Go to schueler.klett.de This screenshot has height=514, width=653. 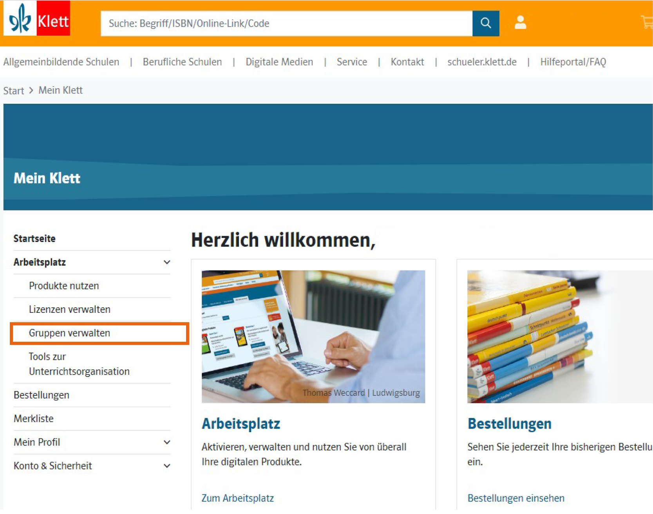tap(482, 62)
